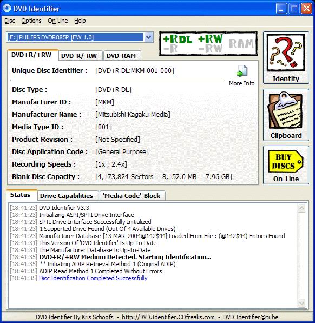Image resolution: width=315 pixels, height=323 pixels.
Task: Click the DVD.Identifier@pi.be email address
Action: [x=251, y=317]
